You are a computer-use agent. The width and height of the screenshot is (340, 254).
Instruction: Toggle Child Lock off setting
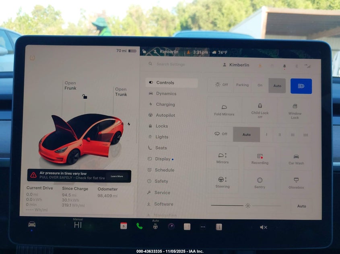(260, 109)
